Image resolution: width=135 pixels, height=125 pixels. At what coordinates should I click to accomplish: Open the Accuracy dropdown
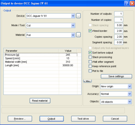pos(130,94)
